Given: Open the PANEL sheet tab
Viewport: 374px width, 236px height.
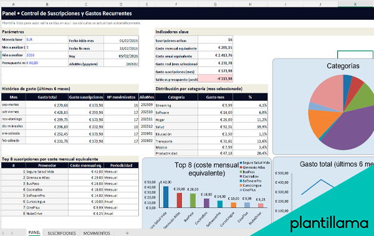Looking at the screenshot, I should coord(34,233).
